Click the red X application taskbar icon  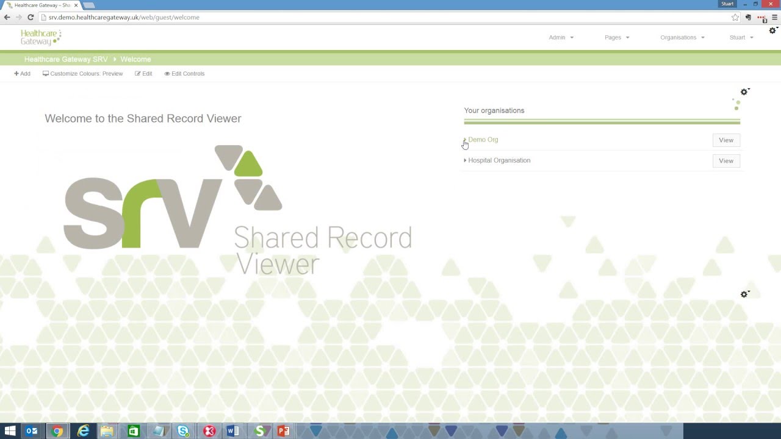209,431
